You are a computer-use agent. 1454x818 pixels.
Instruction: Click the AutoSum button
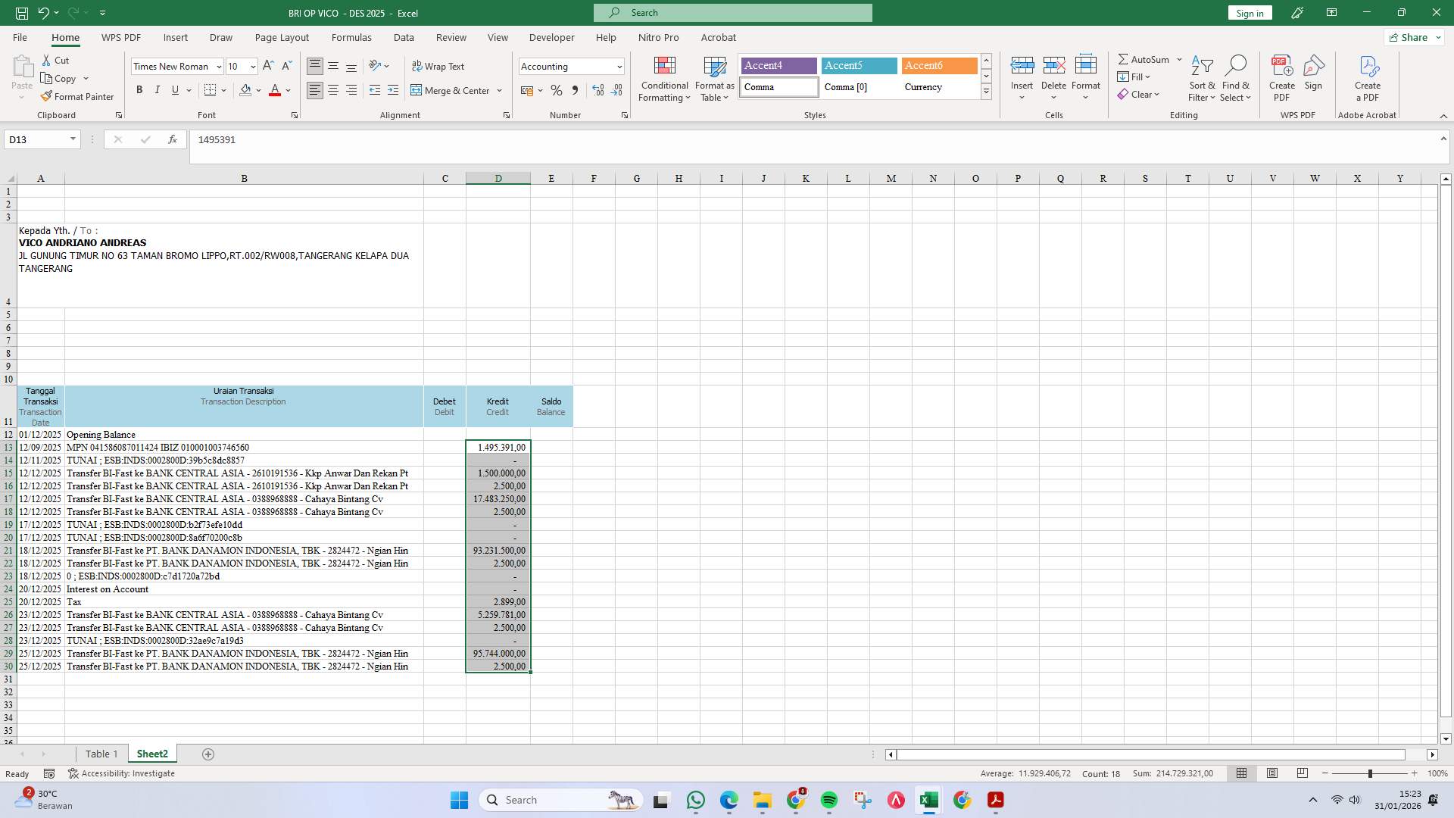[1144, 58]
